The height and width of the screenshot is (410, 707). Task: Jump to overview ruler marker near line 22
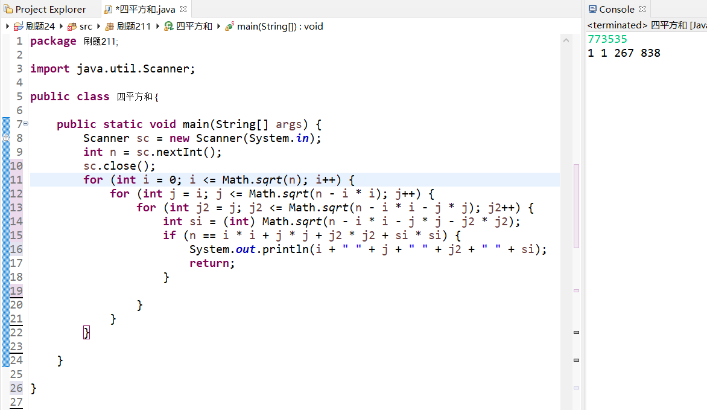point(576,332)
